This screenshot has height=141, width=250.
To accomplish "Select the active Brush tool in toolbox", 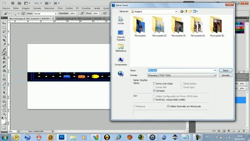I will point(4,54).
